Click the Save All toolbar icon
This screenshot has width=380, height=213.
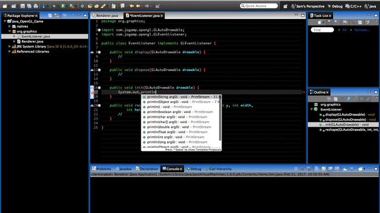pos(29,6)
